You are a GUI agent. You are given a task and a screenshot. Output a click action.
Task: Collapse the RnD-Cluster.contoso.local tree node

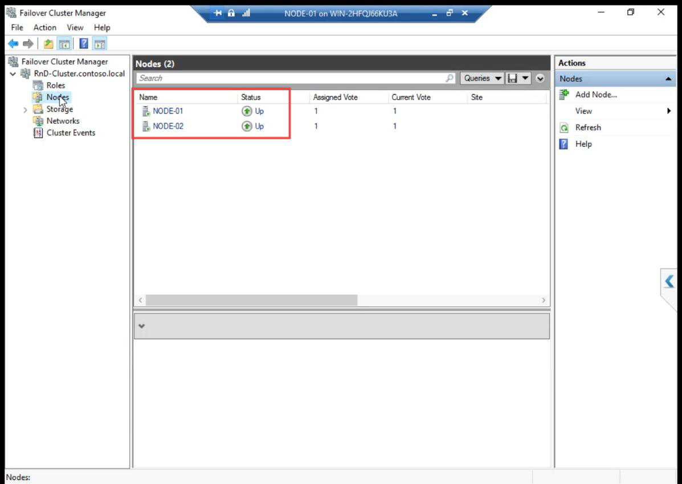pos(13,74)
